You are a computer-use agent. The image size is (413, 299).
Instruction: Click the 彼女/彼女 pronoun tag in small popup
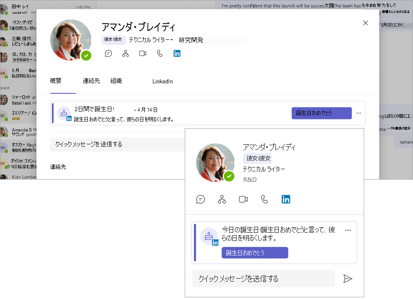pyautogui.click(x=258, y=158)
